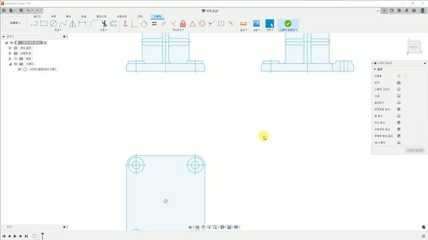428x240 pixels.
Task: Switch to the Utilities toolbar tab
Action: pos(122,17)
